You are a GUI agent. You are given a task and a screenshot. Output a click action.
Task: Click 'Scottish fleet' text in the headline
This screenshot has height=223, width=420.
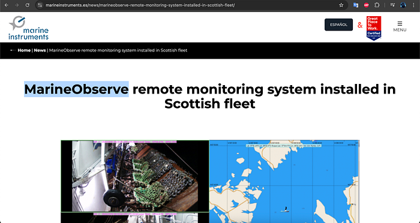tap(210, 104)
